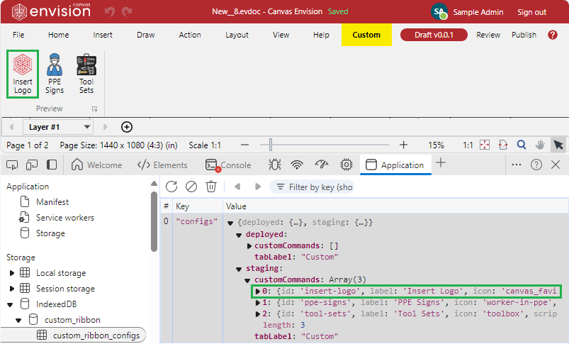Activate the pan hand tool
Viewport: 569px width, 344px height.
(x=540, y=145)
